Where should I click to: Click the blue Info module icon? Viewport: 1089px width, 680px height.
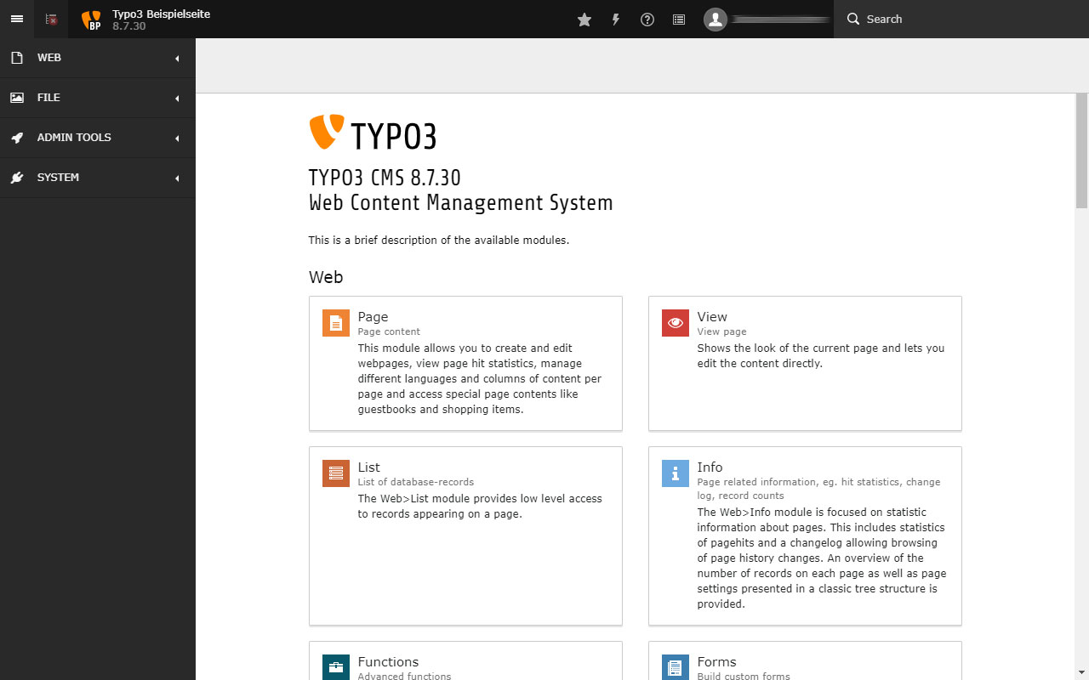676,473
